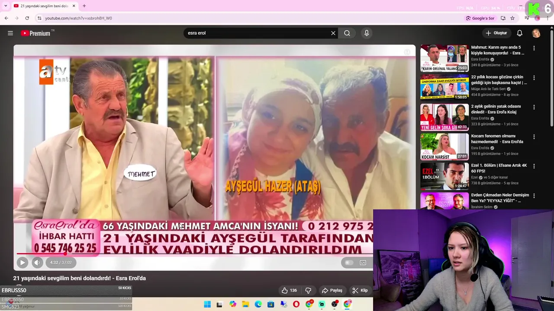Click the '21 yaşındaki sevgilim beni dolandırdı' title
This screenshot has height=311, width=554.
click(80, 278)
